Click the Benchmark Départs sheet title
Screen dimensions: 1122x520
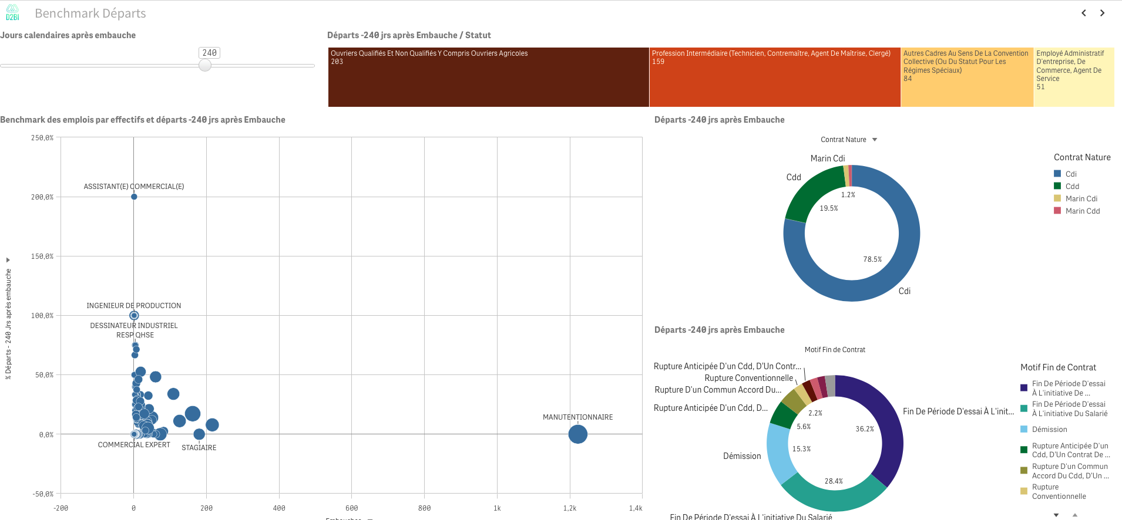click(x=90, y=13)
